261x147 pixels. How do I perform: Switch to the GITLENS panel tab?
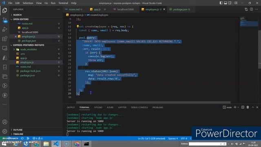click(x=98, y=107)
